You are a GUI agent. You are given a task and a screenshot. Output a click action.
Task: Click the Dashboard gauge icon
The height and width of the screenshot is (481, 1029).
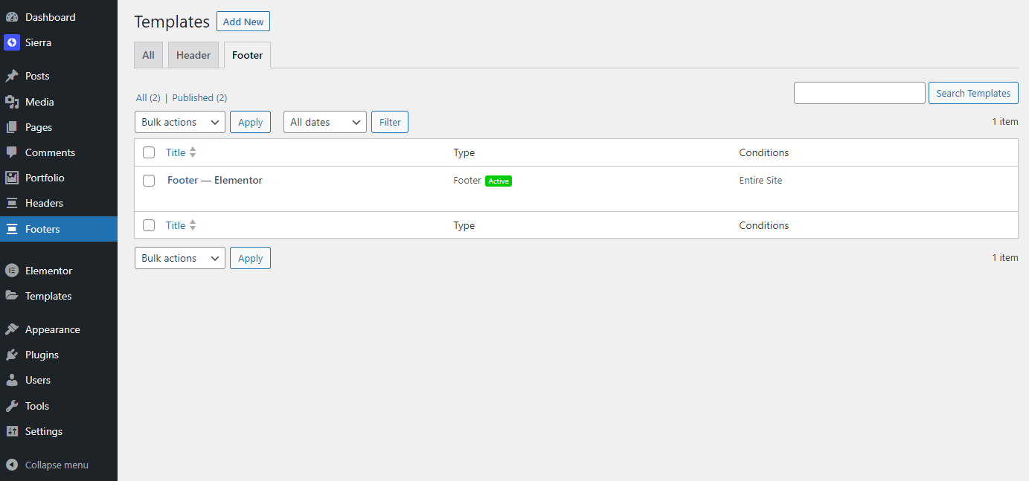pyautogui.click(x=12, y=17)
